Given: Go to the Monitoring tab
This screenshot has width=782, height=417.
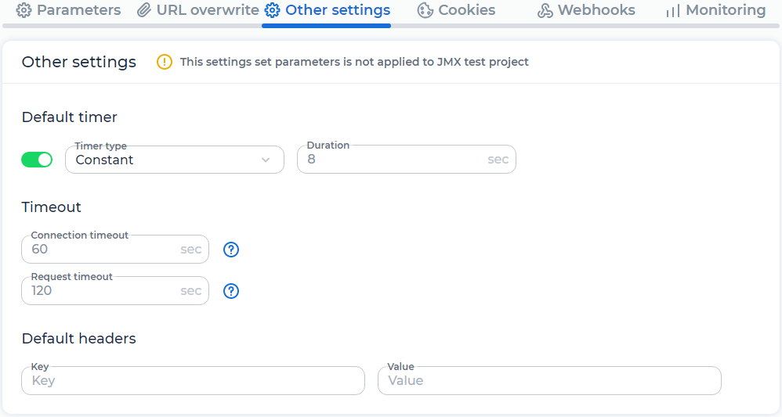Looking at the screenshot, I should click(716, 10).
